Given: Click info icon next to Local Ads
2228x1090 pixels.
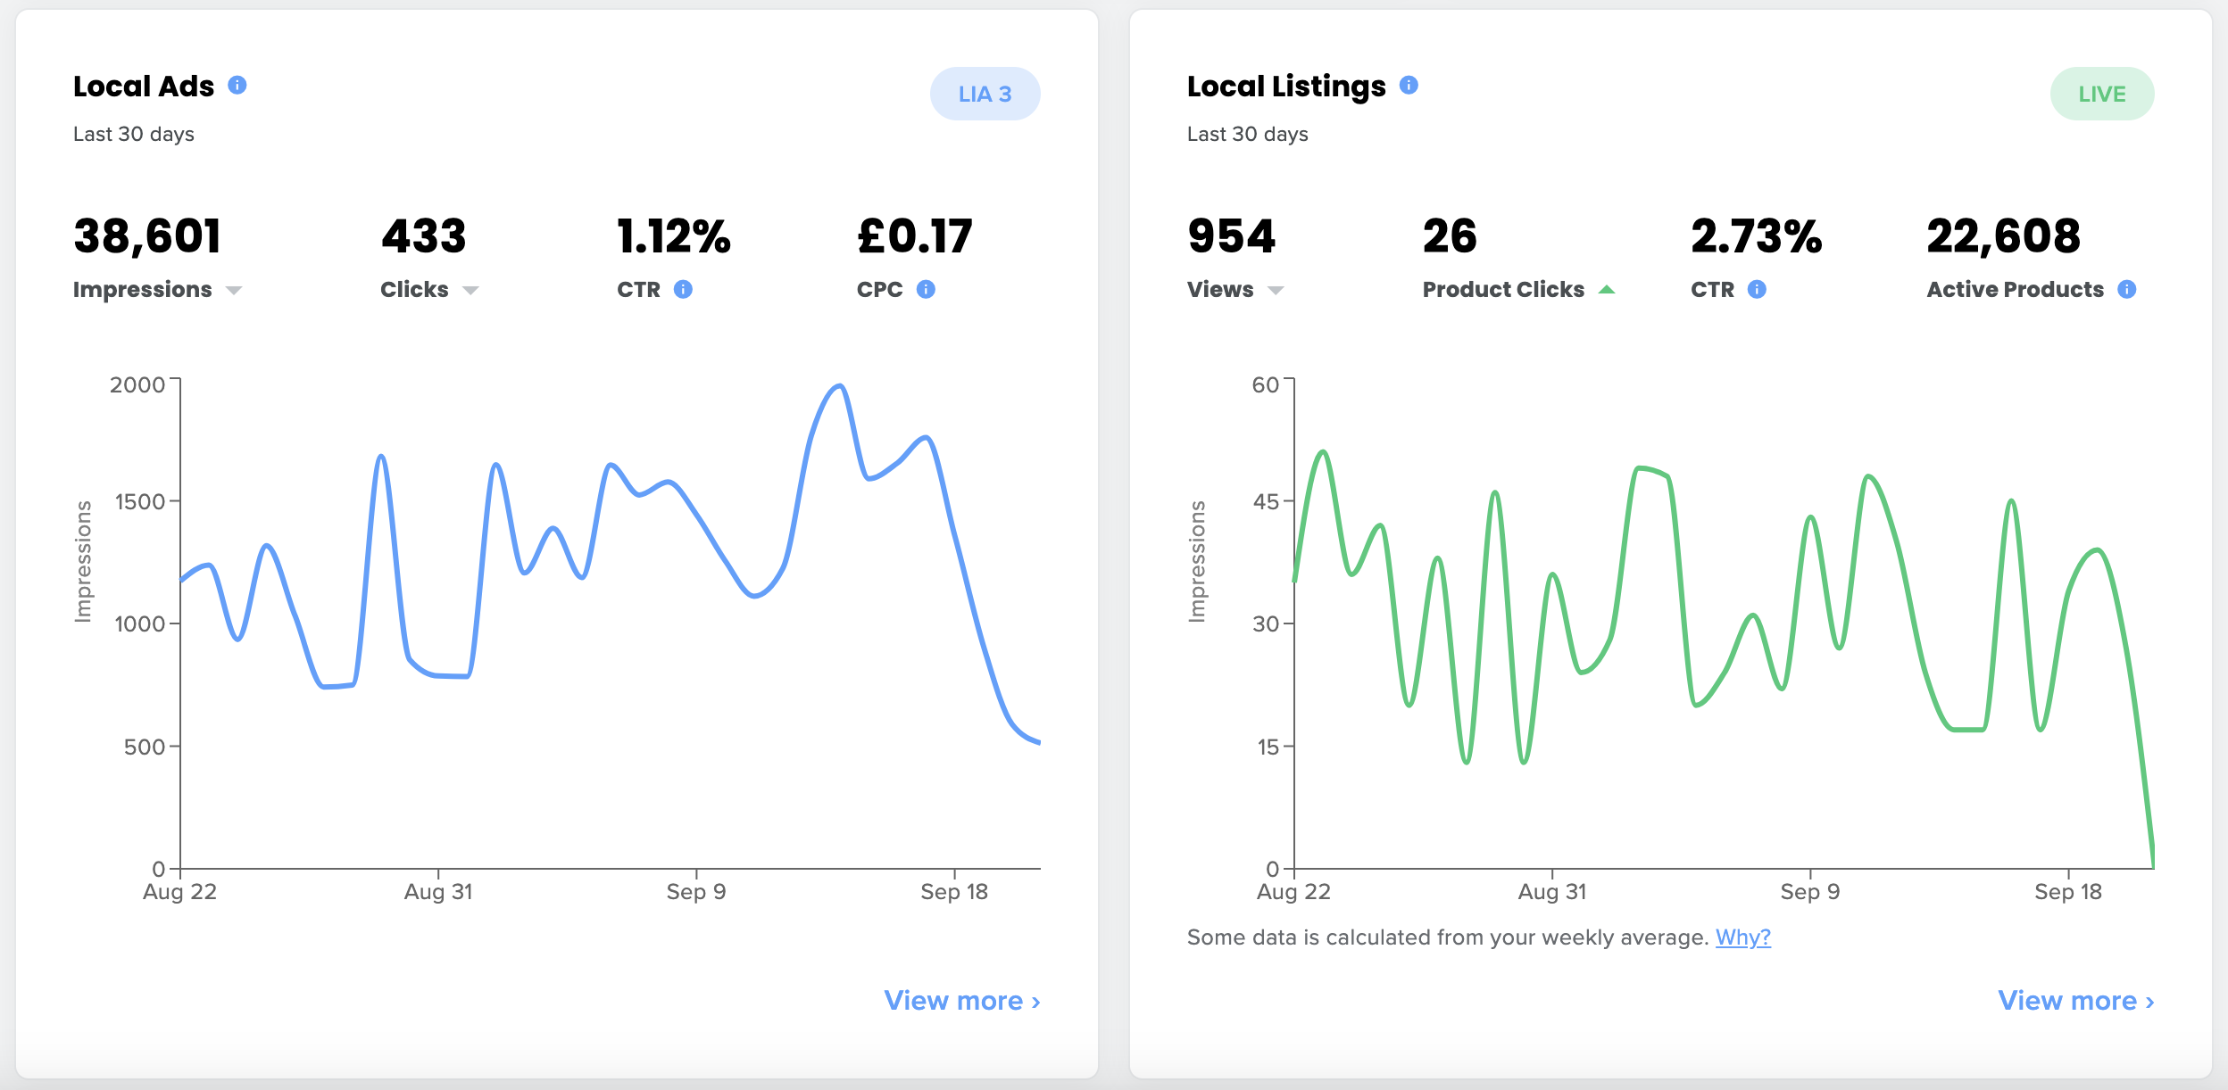Looking at the screenshot, I should pos(237,85).
